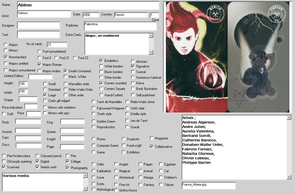Enable the Gothic/horror theme checkbox
The height and width of the screenshot is (194, 295).
(116, 190)
